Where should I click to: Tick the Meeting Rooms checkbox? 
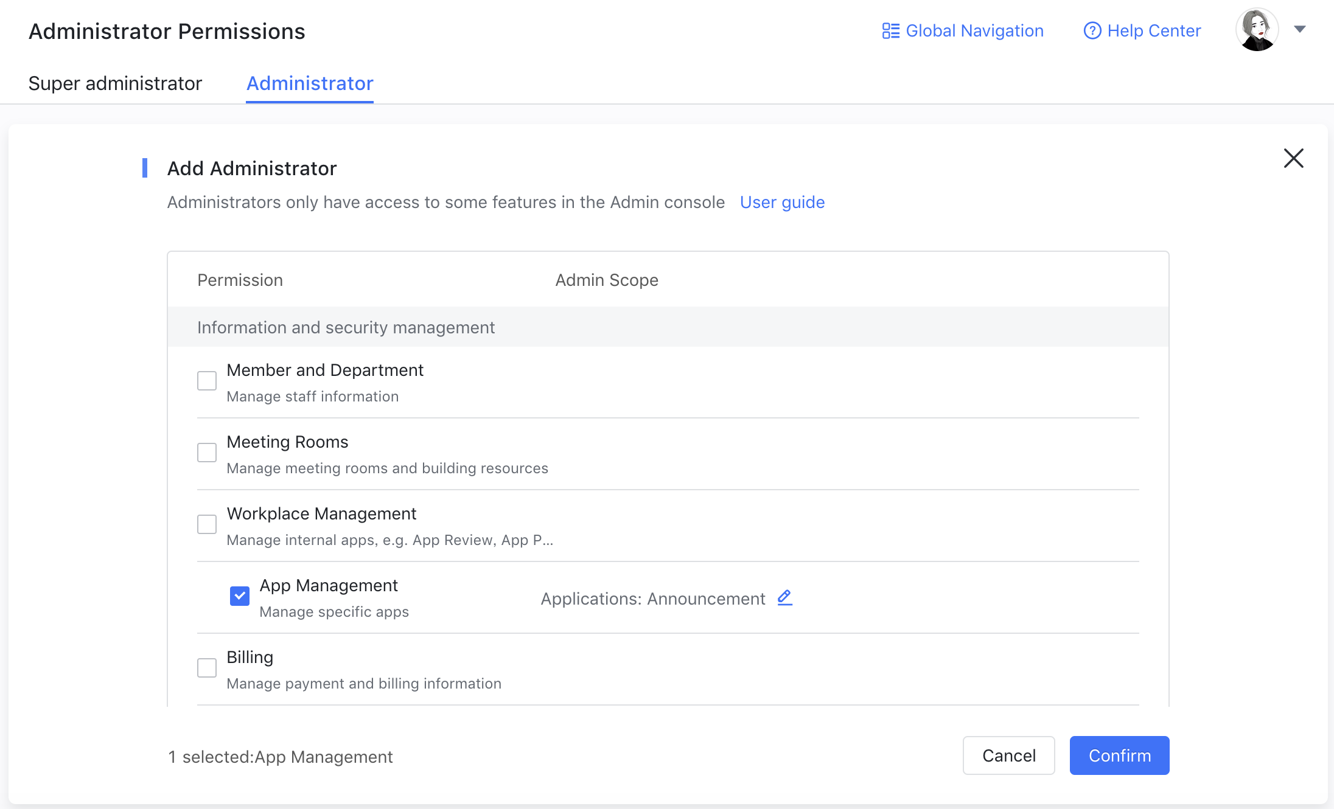coord(207,453)
